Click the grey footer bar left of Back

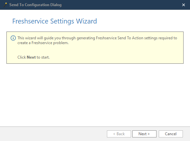[53, 134]
